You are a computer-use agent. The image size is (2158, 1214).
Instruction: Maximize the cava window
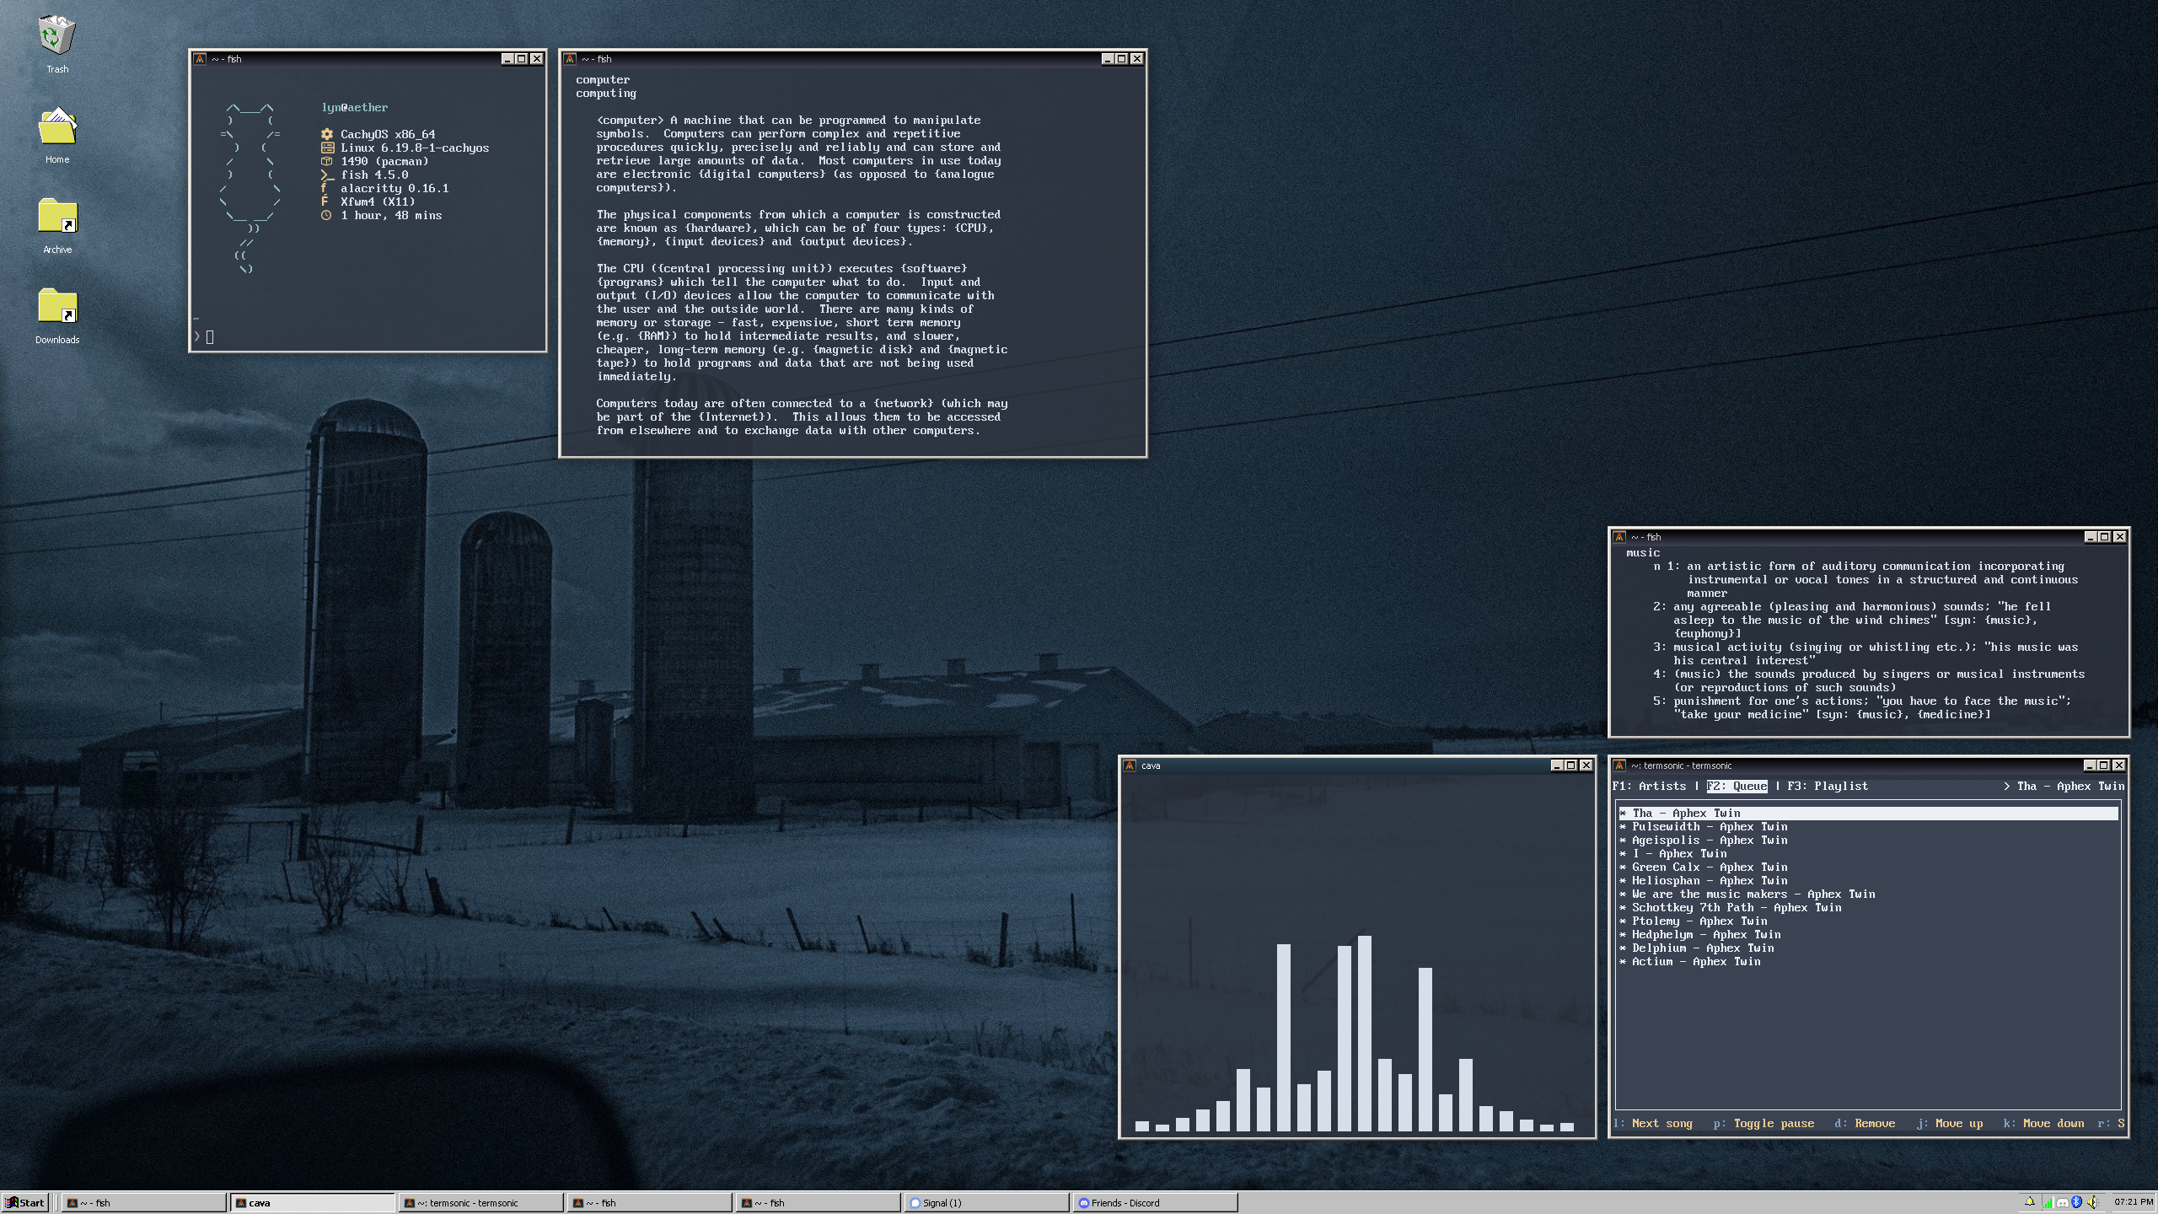click(1570, 765)
